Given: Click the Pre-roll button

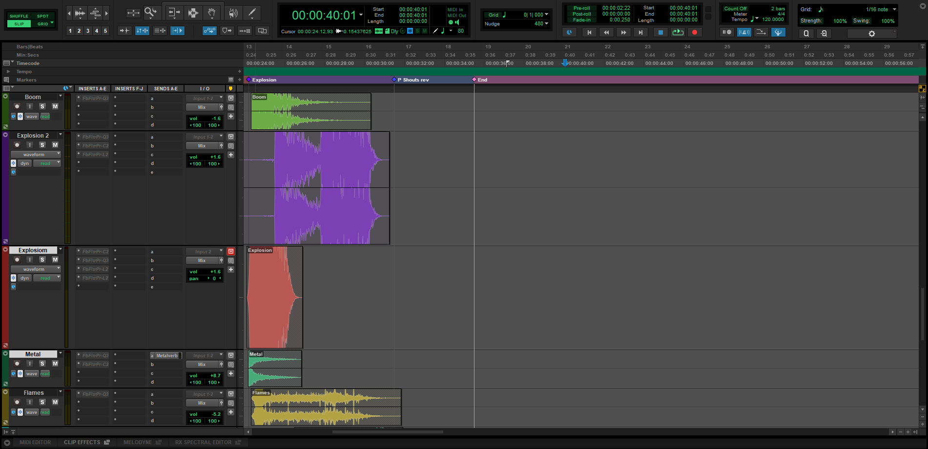Looking at the screenshot, I should (x=582, y=8).
